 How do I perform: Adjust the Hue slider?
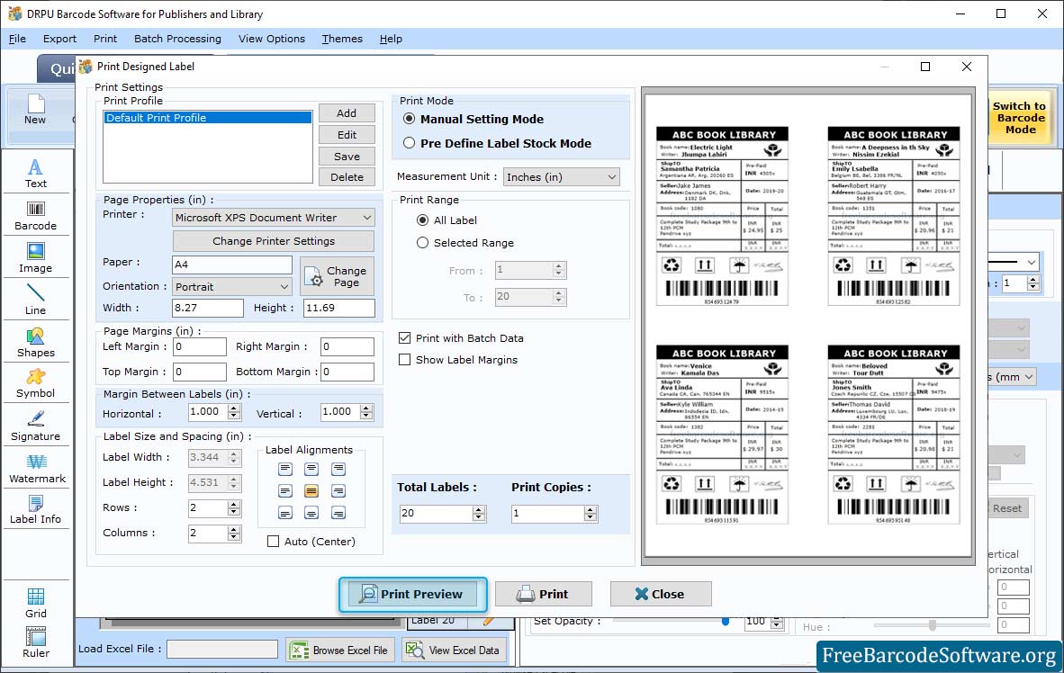932,624
